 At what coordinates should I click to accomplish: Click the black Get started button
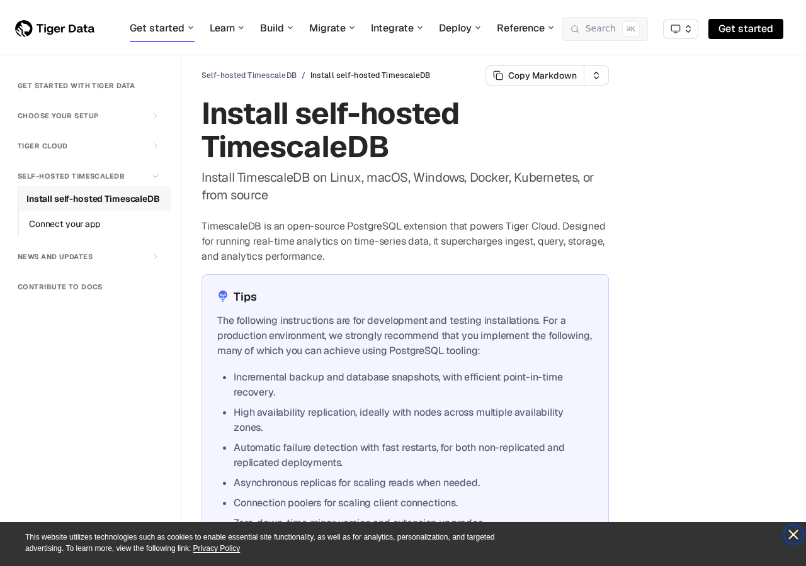tap(746, 29)
